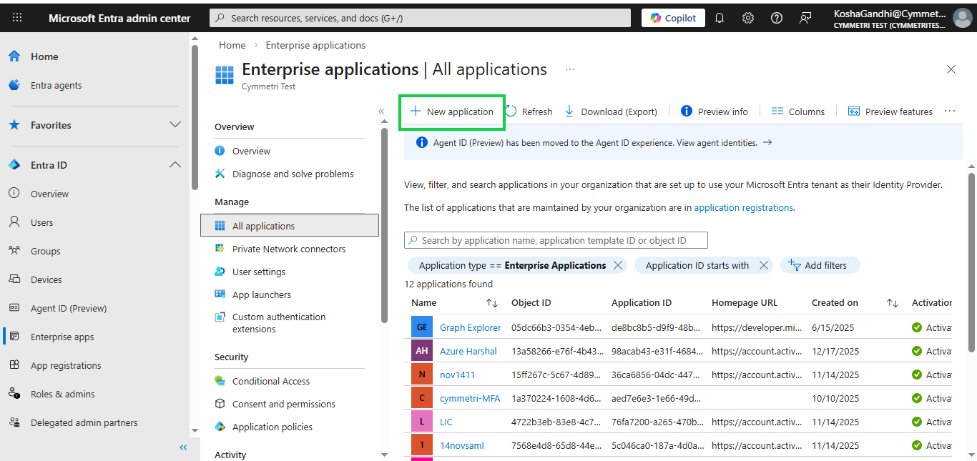Open Conditional Access under Security
This screenshot has height=461, width=977.
point(271,381)
